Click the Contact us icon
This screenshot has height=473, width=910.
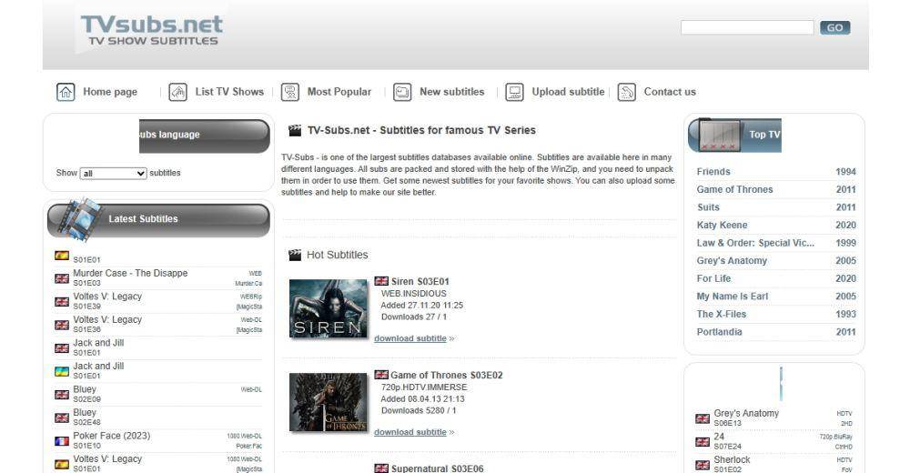[x=627, y=92]
